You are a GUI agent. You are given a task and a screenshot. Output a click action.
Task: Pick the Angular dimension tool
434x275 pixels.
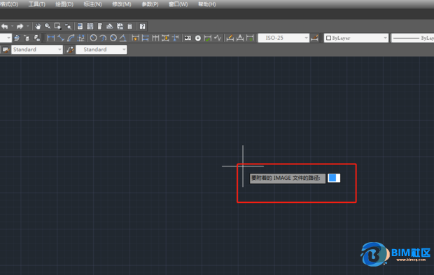(123, 38)
